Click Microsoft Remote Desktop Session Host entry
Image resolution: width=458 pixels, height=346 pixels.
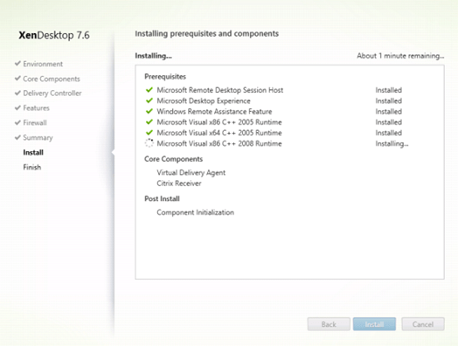tap(220, 90)
